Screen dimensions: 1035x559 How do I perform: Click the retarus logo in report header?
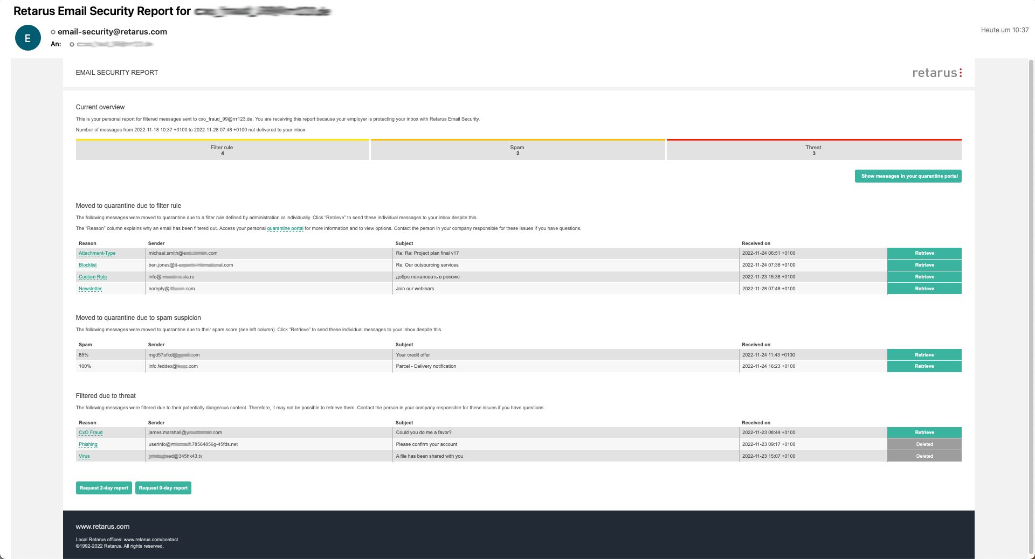[x=937, y=73]
